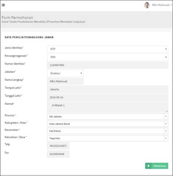Image resolution: width=173 pixels, height=176 pixels.
Task: Expand the Kelurahan / Desa dropdown arrow
Action: pos(166,138)
